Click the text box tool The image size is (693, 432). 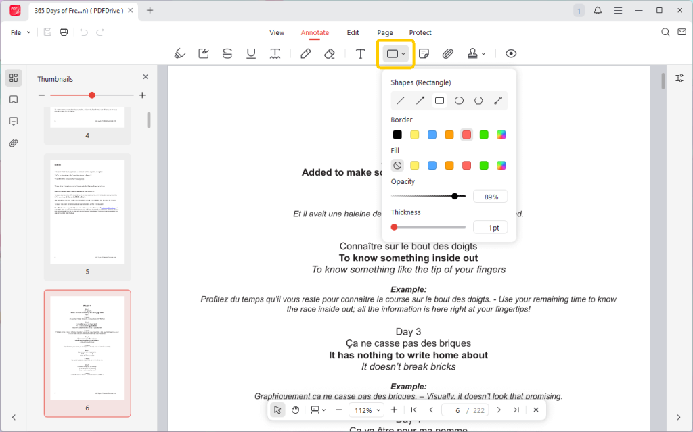[x=361, y=53]
